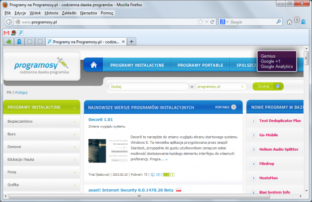Go to the site home house icon

[94, 65]
